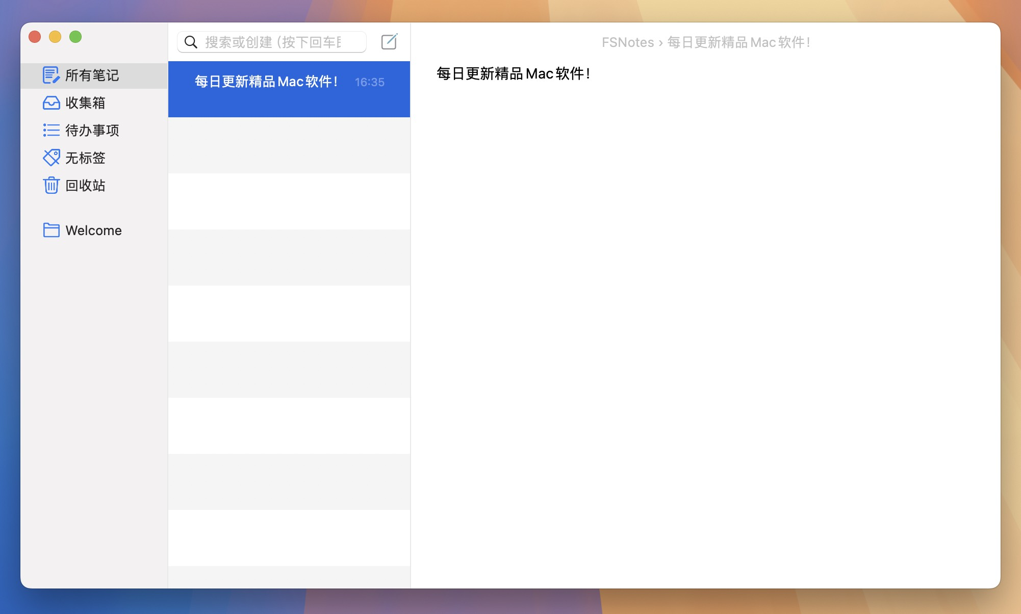
Task: Select 所有笔记 in the sidebar
Action: point(92,75)
